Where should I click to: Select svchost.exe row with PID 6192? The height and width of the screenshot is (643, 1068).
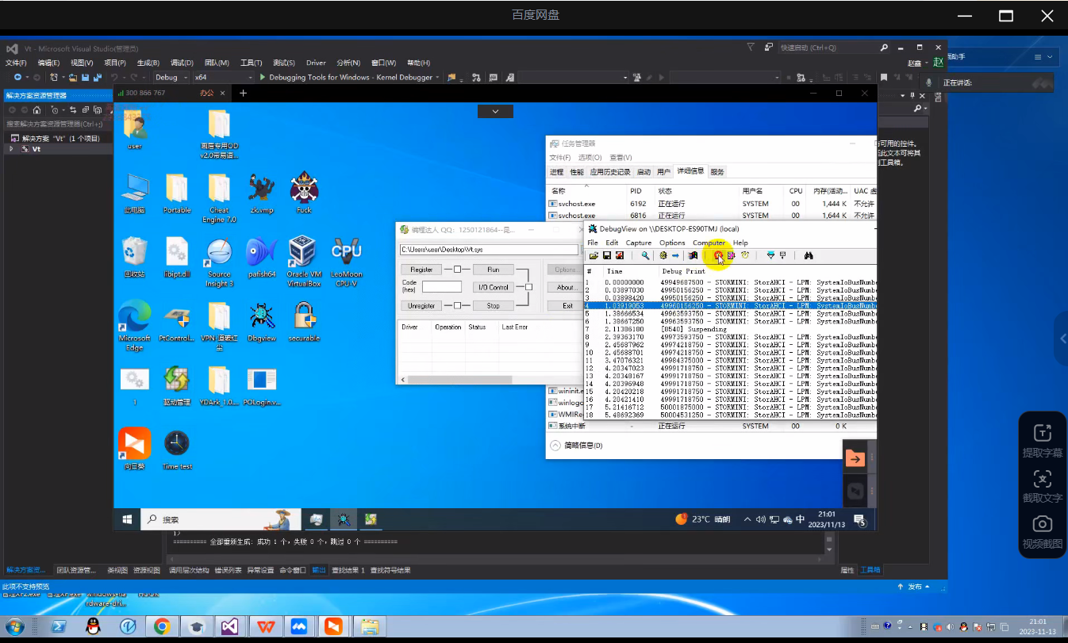click(x=712, y=204)
